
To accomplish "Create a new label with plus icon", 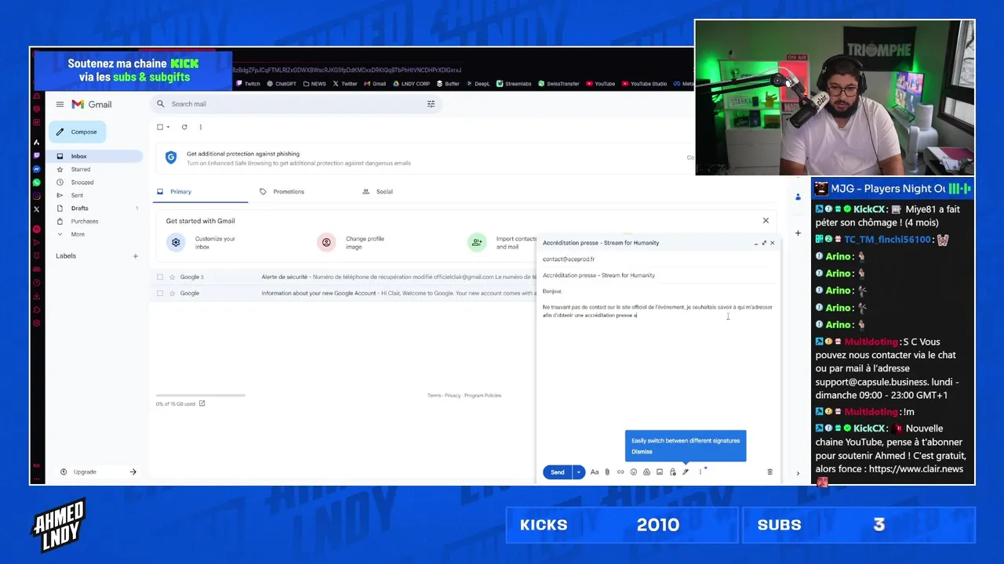I will pos(135,256).
